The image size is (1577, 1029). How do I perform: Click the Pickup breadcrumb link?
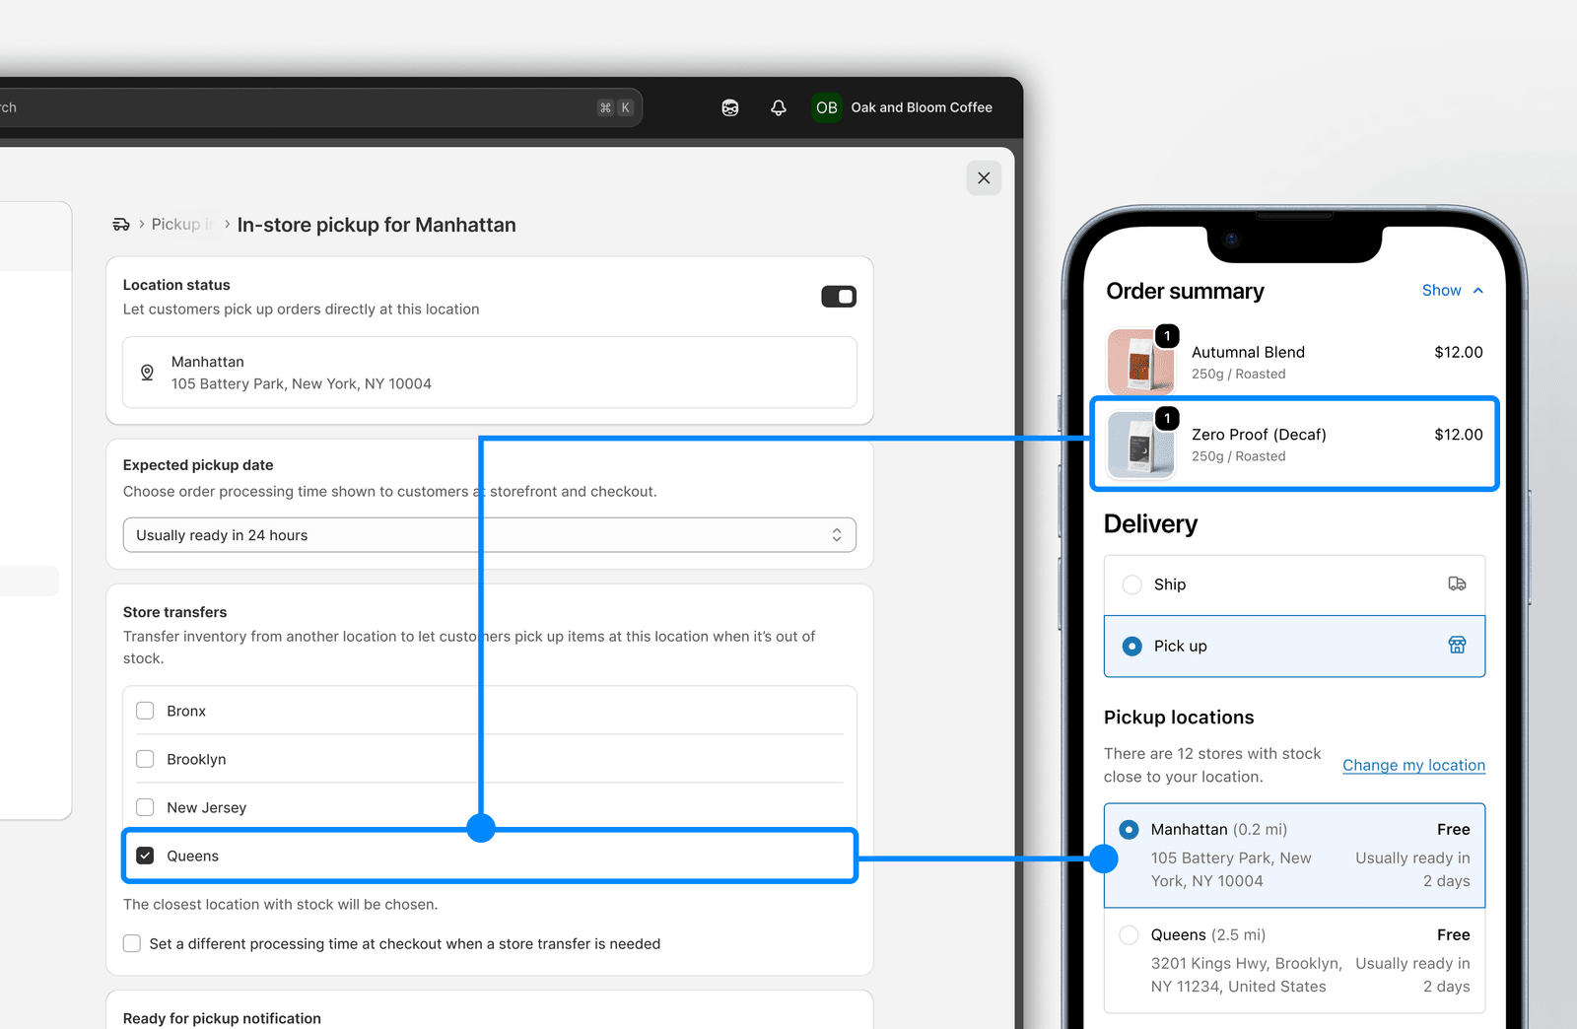(x=182, y=225)
